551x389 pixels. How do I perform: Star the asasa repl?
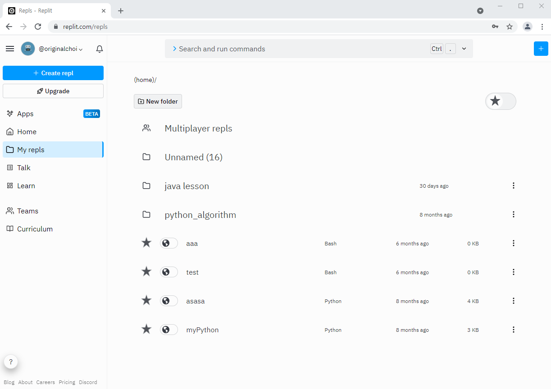[x=146, y=301]
